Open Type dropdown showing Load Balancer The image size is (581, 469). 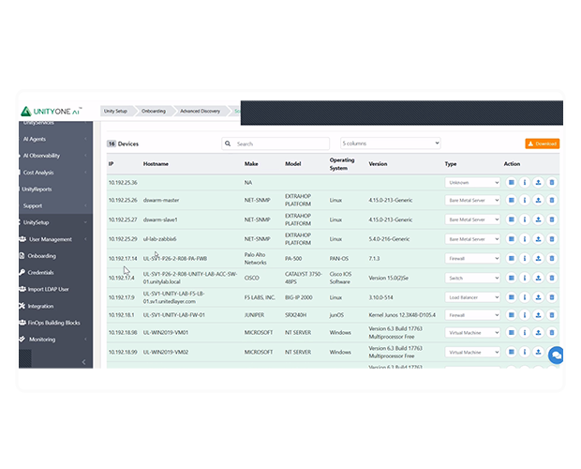[x=472, y=296]
